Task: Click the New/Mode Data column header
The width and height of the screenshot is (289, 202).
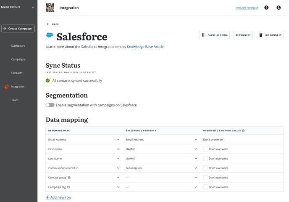Action: [59, 130]
